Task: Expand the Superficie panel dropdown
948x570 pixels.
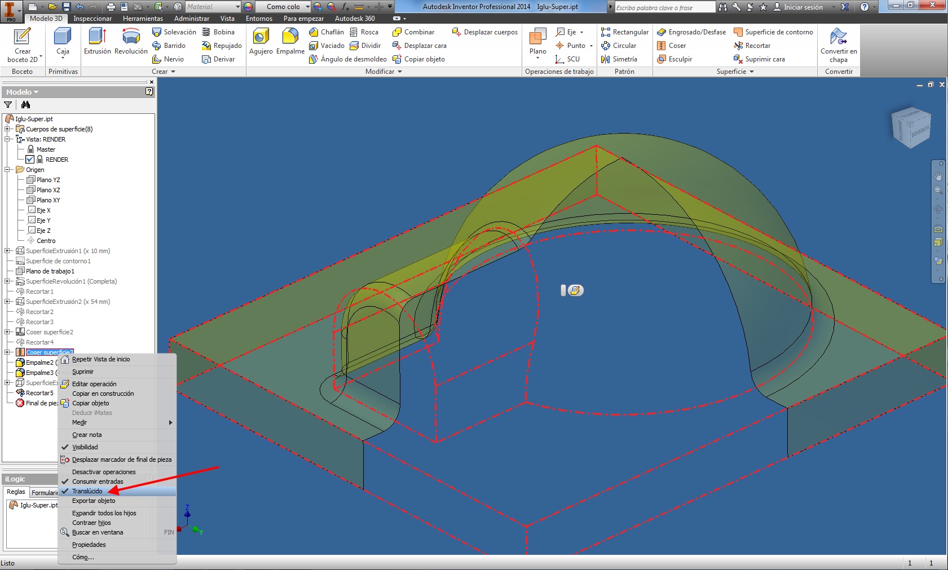Action: point(735,72)
